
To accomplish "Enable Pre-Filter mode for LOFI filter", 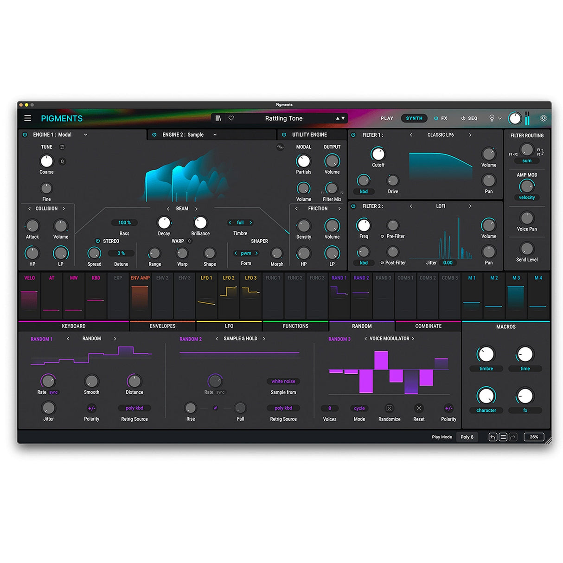I will (382, 236).
